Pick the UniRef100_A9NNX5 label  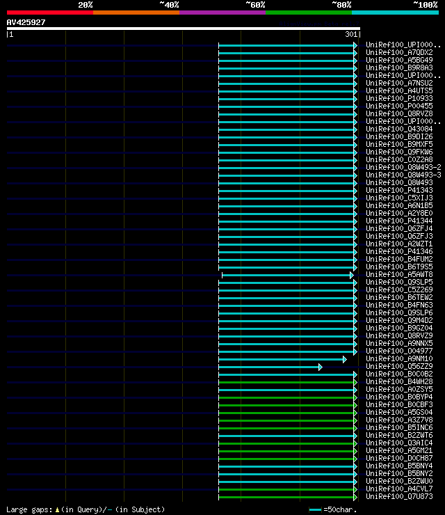pyautogui.click(x=399, y=343)
